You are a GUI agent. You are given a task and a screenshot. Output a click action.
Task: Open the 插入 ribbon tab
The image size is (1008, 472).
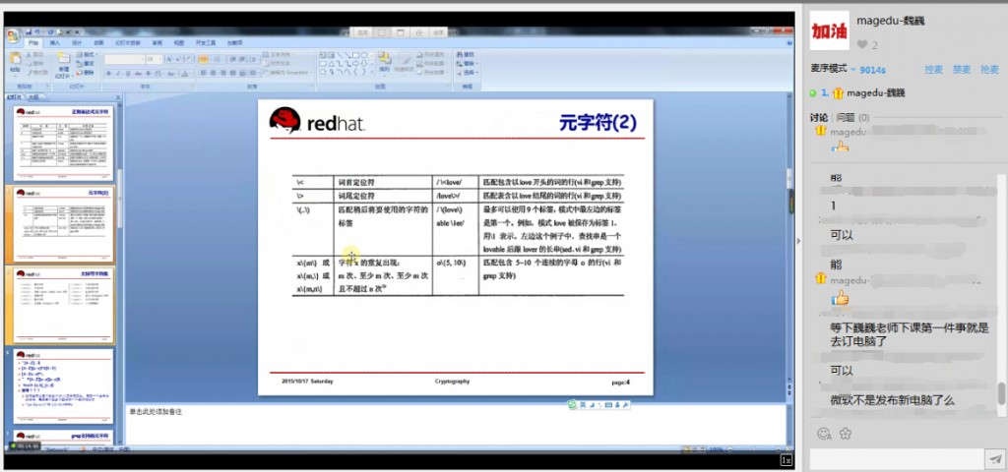tap(55, 43)
